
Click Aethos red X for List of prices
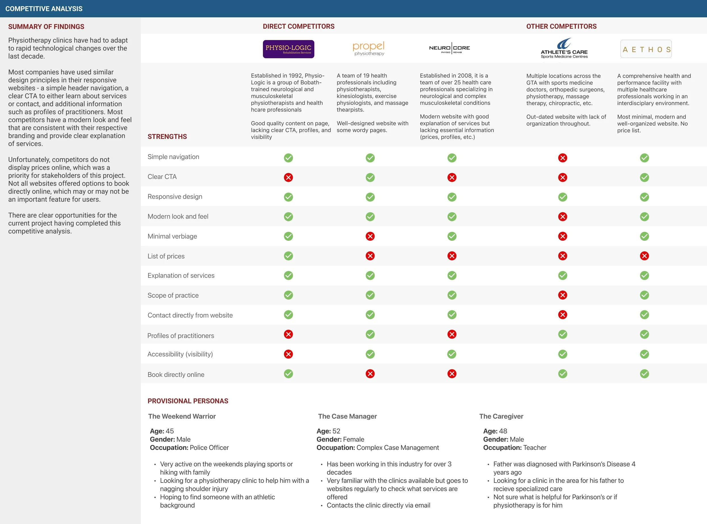point(644,256)
